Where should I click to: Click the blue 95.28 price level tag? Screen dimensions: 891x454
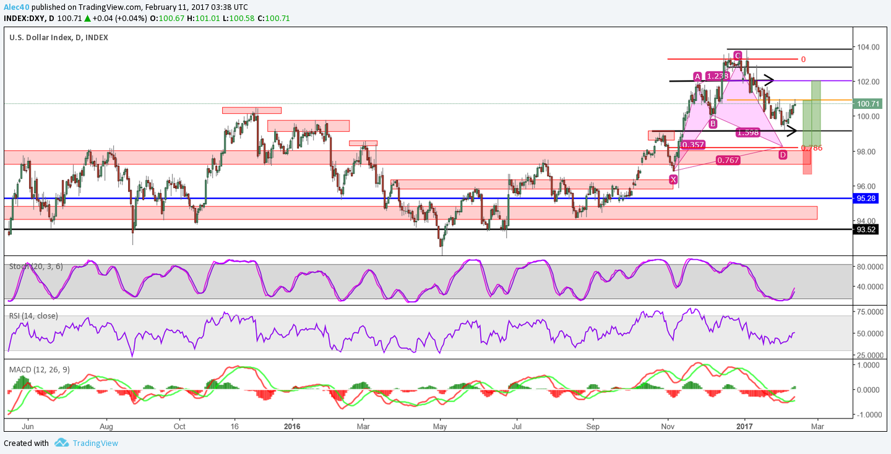865,199
